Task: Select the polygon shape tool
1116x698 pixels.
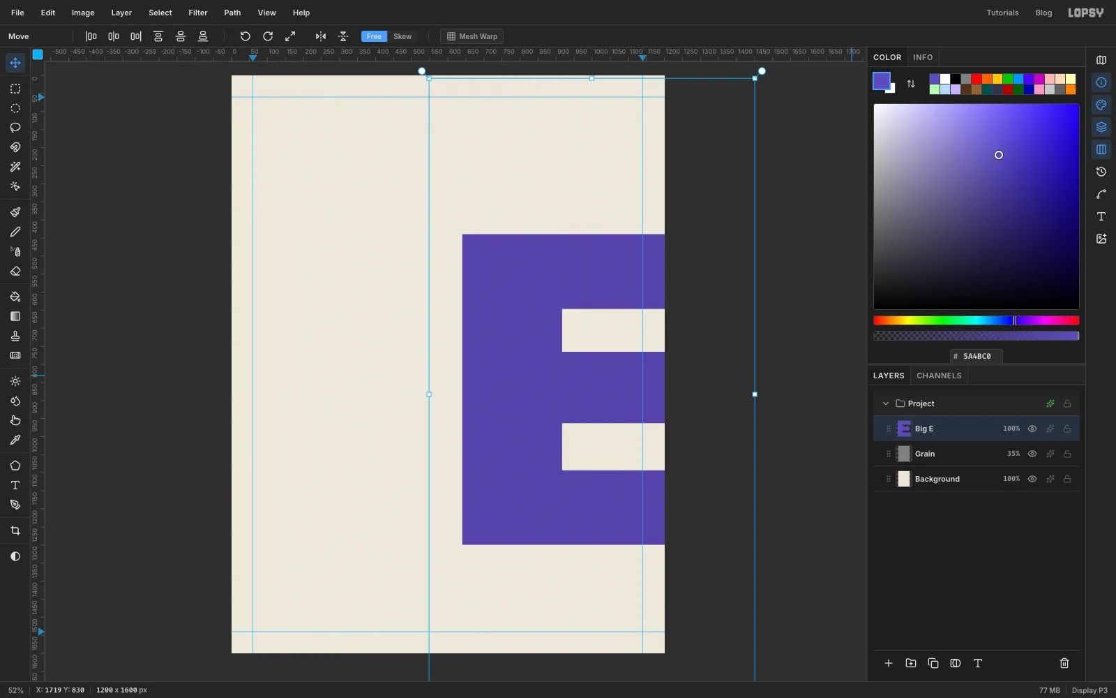Action: (15, 466)
